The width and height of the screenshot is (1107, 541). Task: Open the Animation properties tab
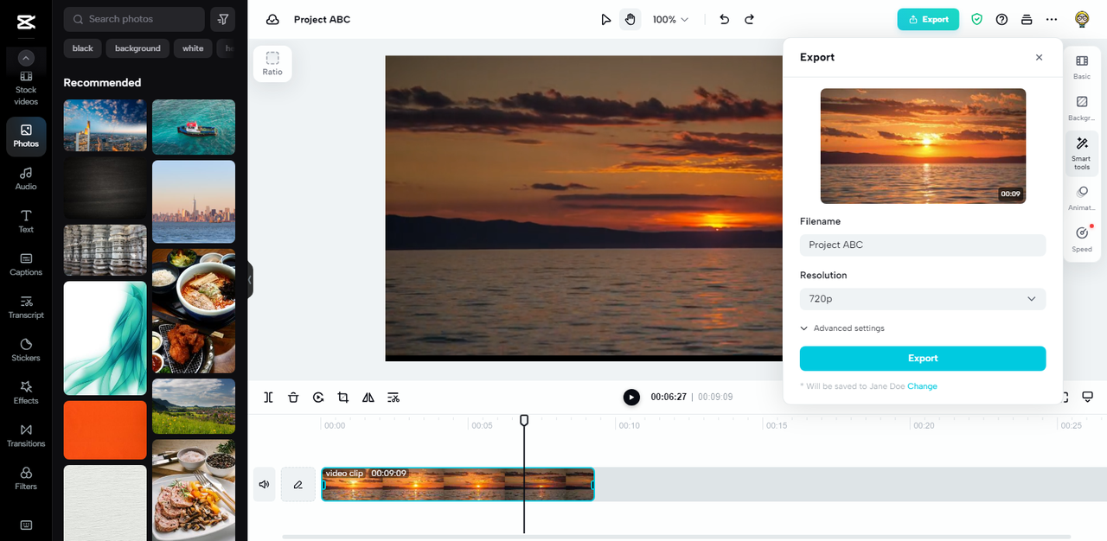click(x=1082, y=199)
